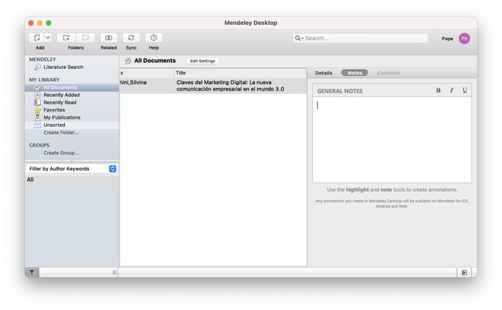This screenshot has height=310, width=502.
Task: Click inside the General Notes text area
Action: [392, 139]
